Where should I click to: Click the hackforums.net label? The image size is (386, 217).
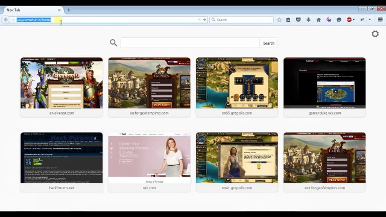(x=62, y=188)
